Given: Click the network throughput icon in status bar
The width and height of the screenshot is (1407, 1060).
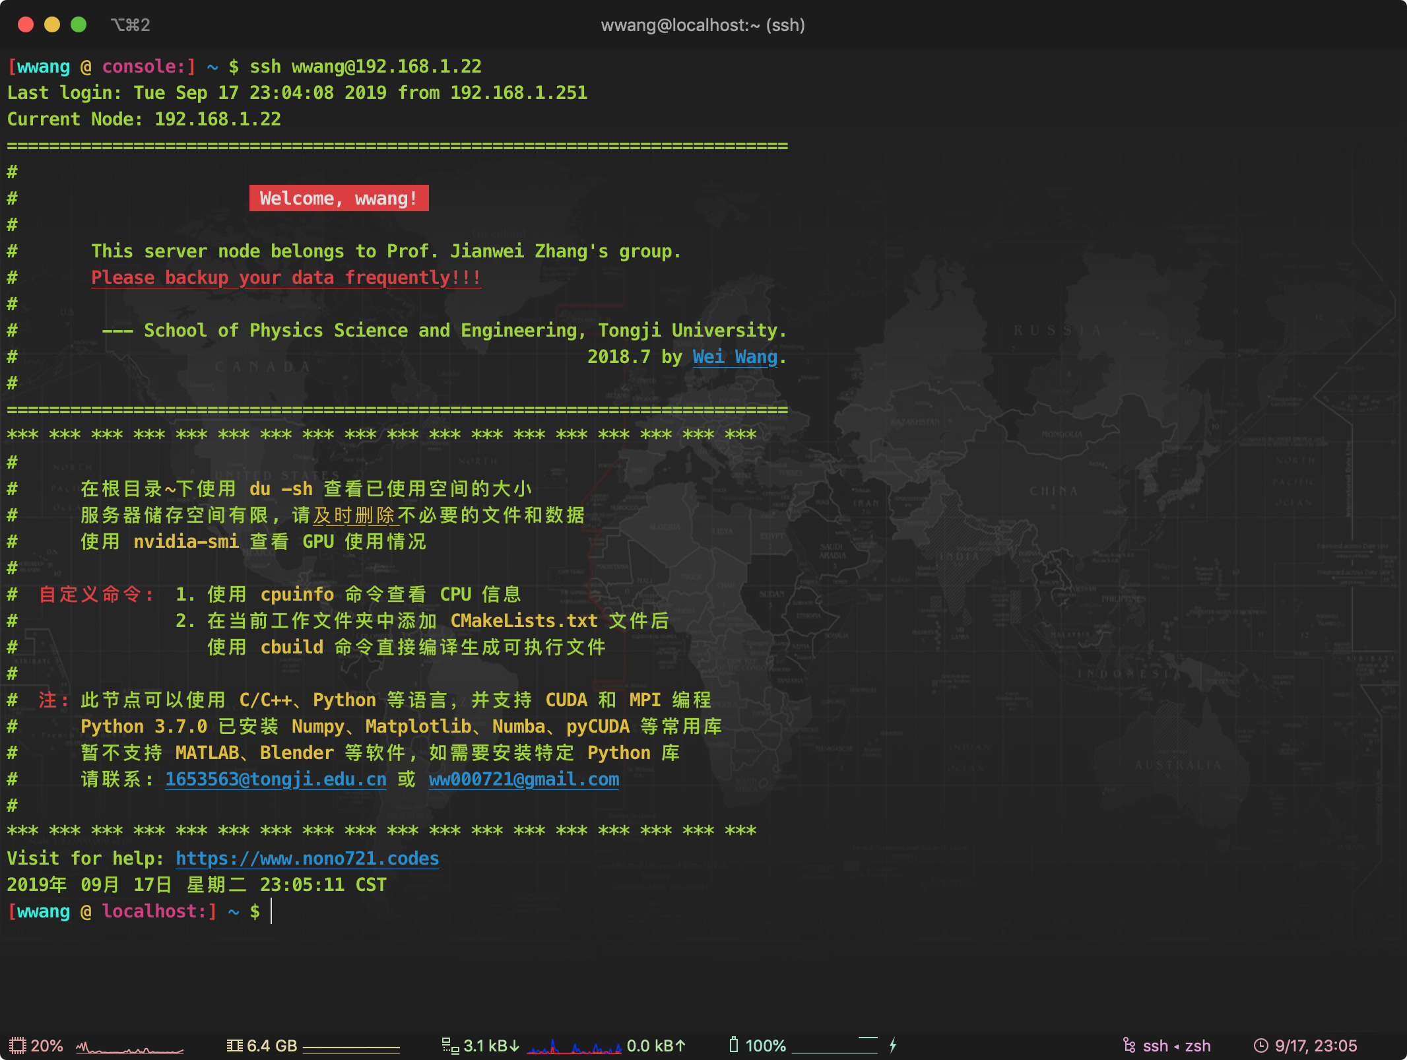Looking at the screenshot, I should tap(450, 1045).
